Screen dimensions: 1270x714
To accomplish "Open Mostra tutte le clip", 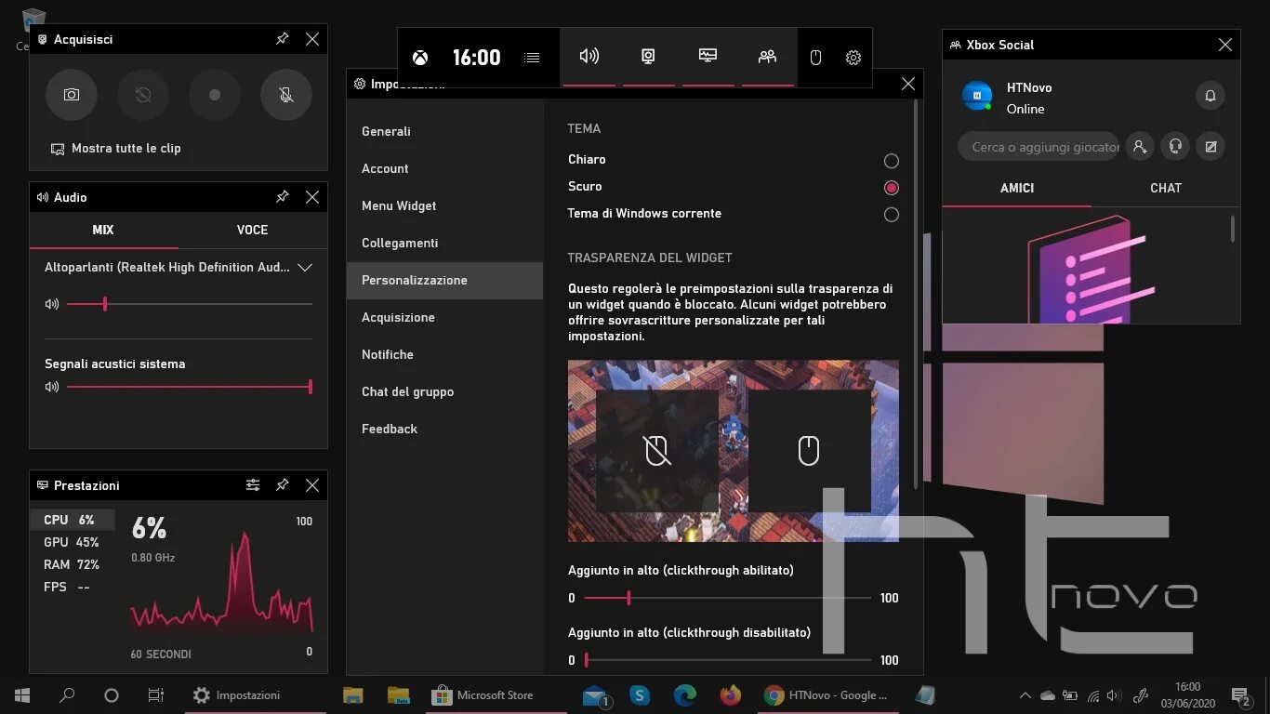I will pos(116,149).
